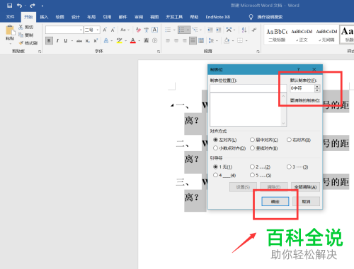Click the Paste clipboard icon
This screenshot has height=269, width=354.
tap(10, 30)
